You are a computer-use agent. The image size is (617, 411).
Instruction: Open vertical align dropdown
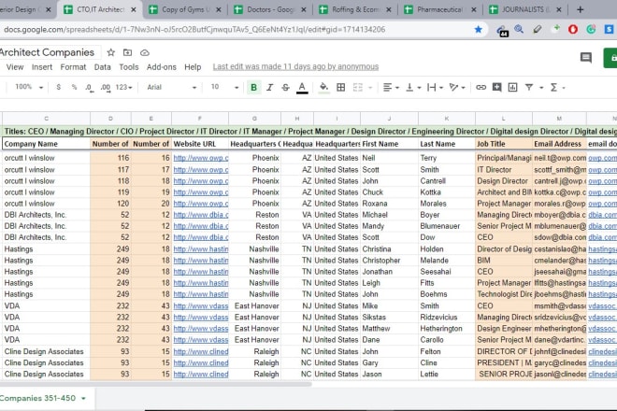[x=413, y=87]
